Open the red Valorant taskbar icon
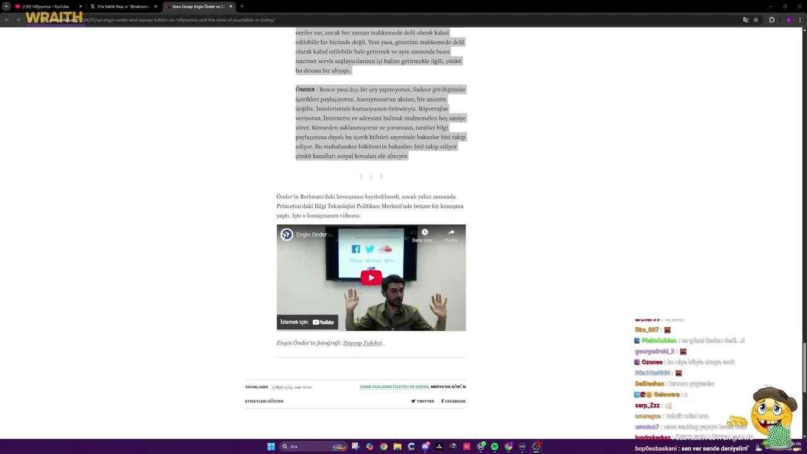Screen dimensions: 807x454 click(x=467, y=446)
